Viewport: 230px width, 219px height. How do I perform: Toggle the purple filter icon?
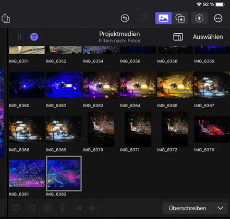pyautogui.click(x=34, y=37)
